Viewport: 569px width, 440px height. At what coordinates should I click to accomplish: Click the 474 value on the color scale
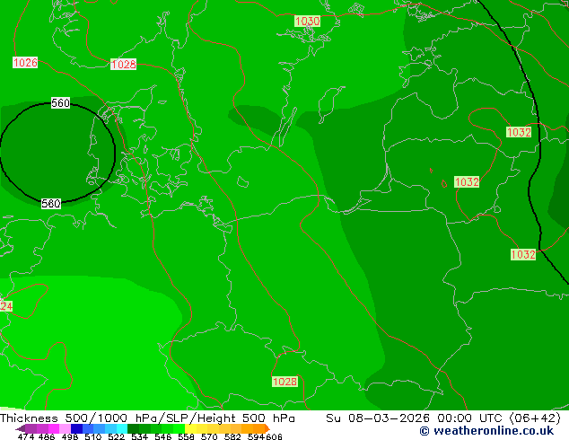pos(26,436)
